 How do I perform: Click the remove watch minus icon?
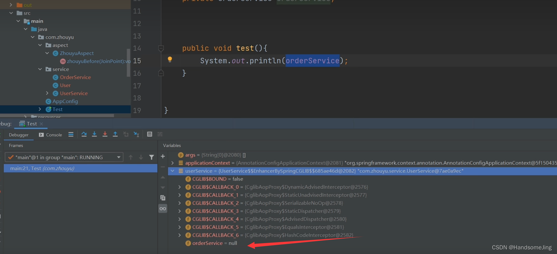coord(163,167)
